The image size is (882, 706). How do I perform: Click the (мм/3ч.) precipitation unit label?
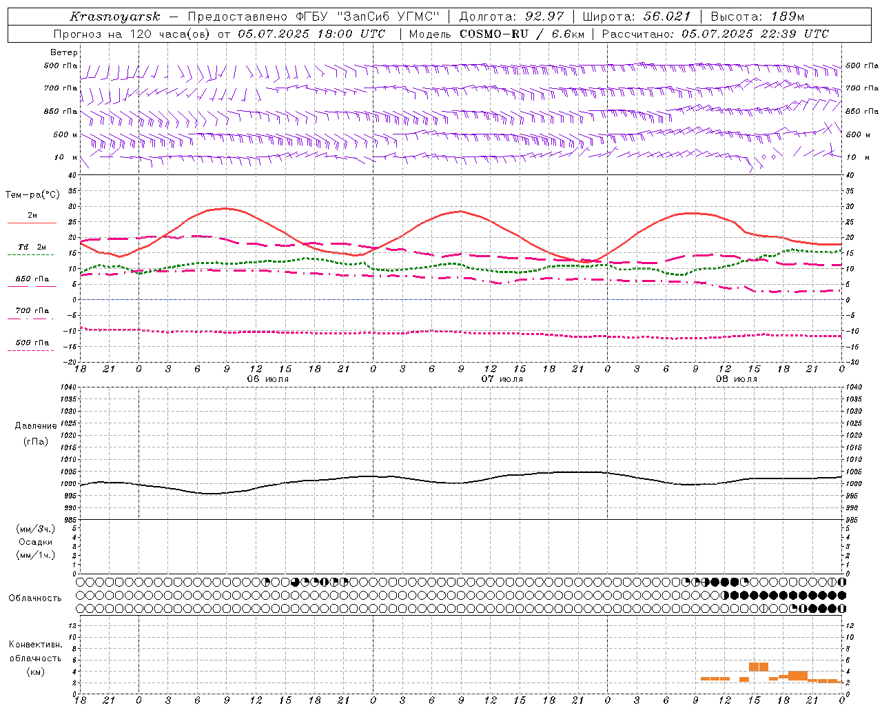click(36, 529)
